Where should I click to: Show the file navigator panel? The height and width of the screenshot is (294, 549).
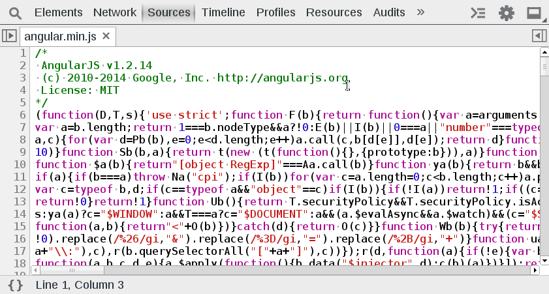9,36
